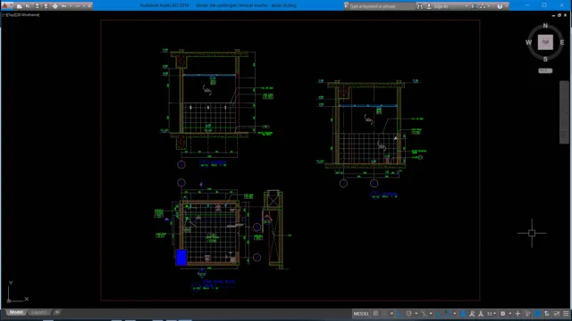The image size is (572, 321).
Task: Toggle ortho mode in status bar
Action: coord(400,314)
